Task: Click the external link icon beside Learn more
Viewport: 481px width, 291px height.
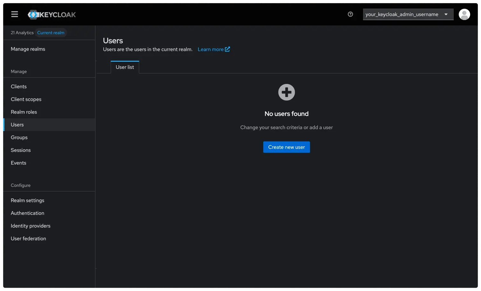Action: pos(227,49)
